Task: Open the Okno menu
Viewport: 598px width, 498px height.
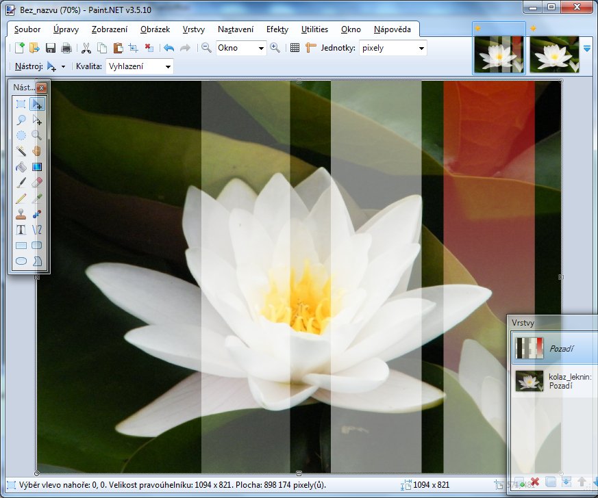Action: click(351, 29)
